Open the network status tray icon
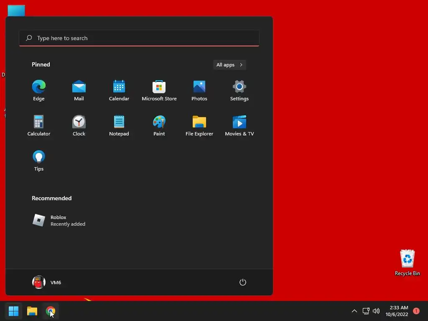Image resolution: width=428 pixels, height=321 pixels. [x=366, y=311]
